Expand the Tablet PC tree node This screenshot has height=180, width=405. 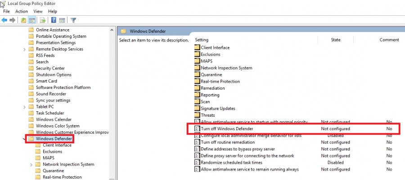pos(25,107)
